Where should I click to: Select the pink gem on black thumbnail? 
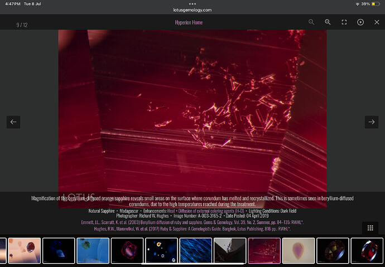click(x=127, y=251)
